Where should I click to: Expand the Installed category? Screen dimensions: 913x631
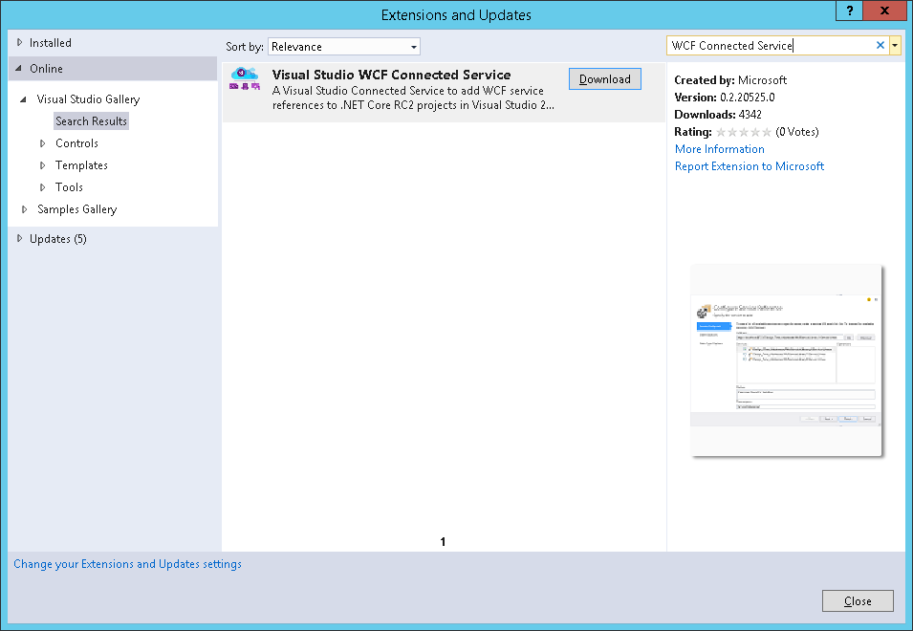19,42
